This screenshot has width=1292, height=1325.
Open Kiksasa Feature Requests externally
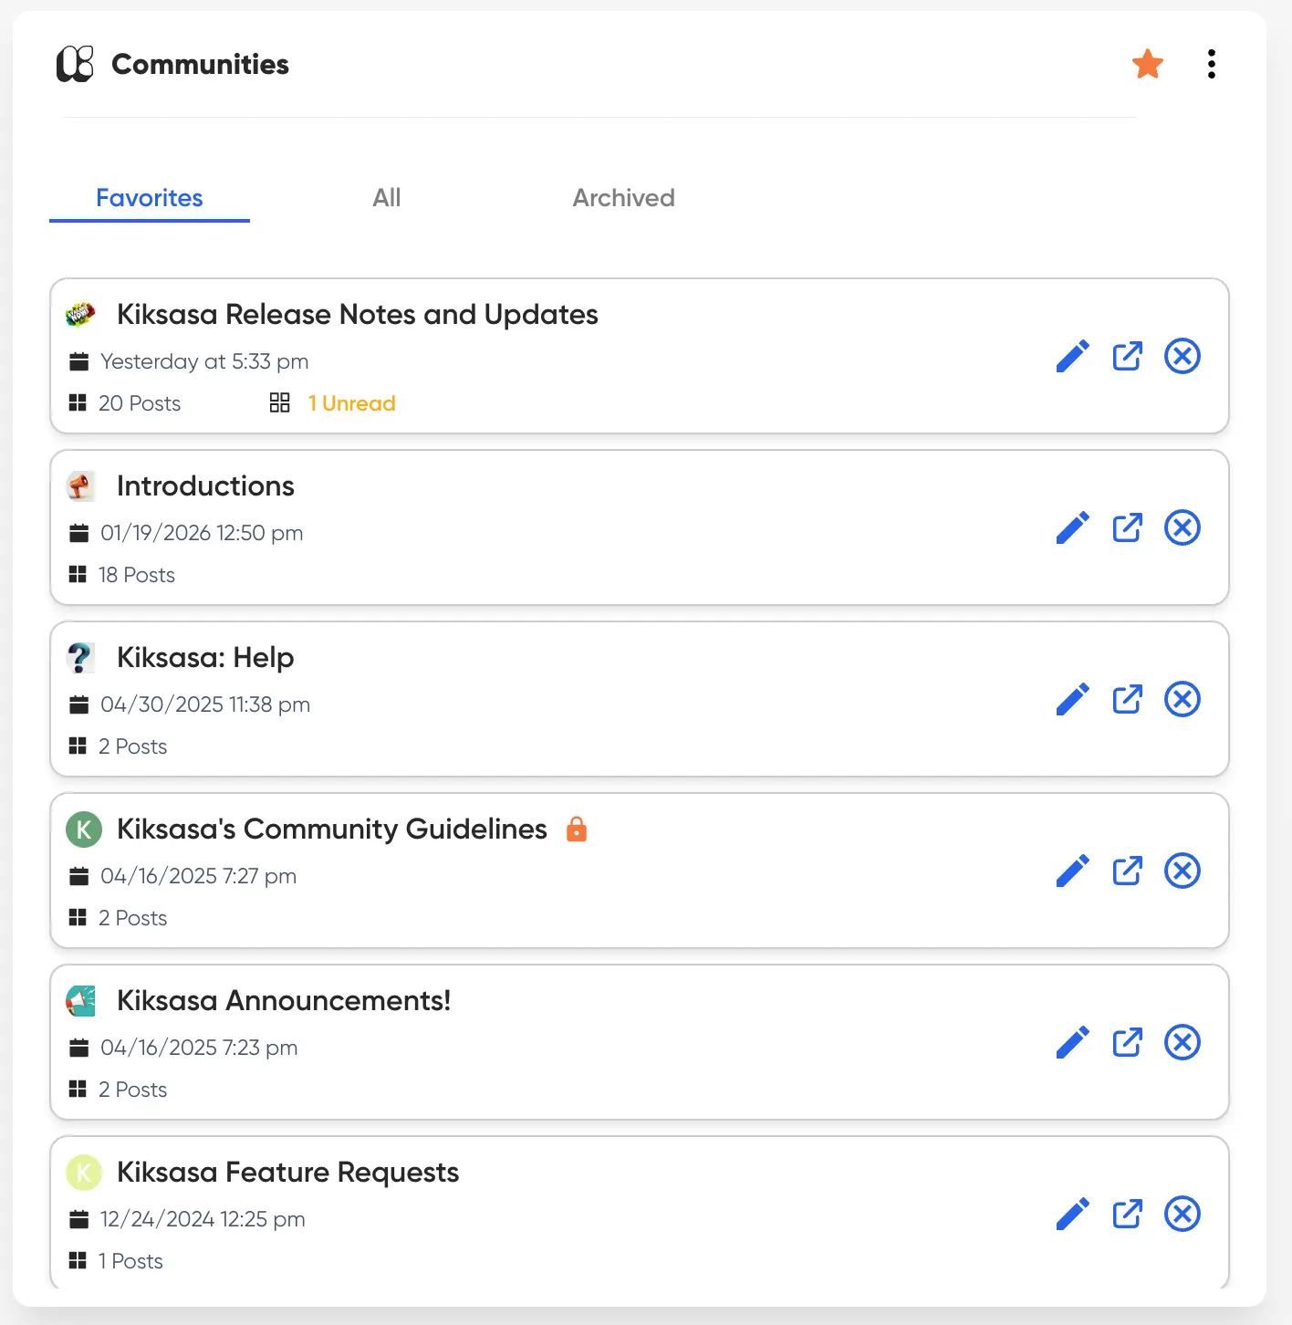[x=1128, y=1214]
